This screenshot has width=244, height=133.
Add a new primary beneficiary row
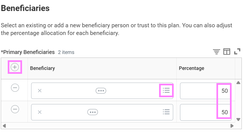[15, 67]
